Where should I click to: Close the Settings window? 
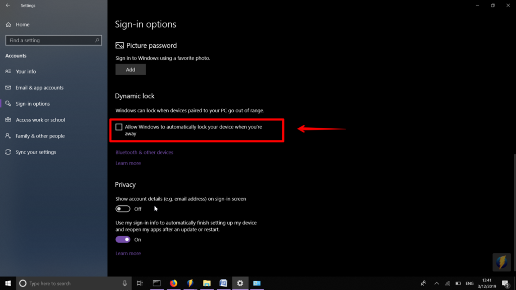tap(508, 5)
